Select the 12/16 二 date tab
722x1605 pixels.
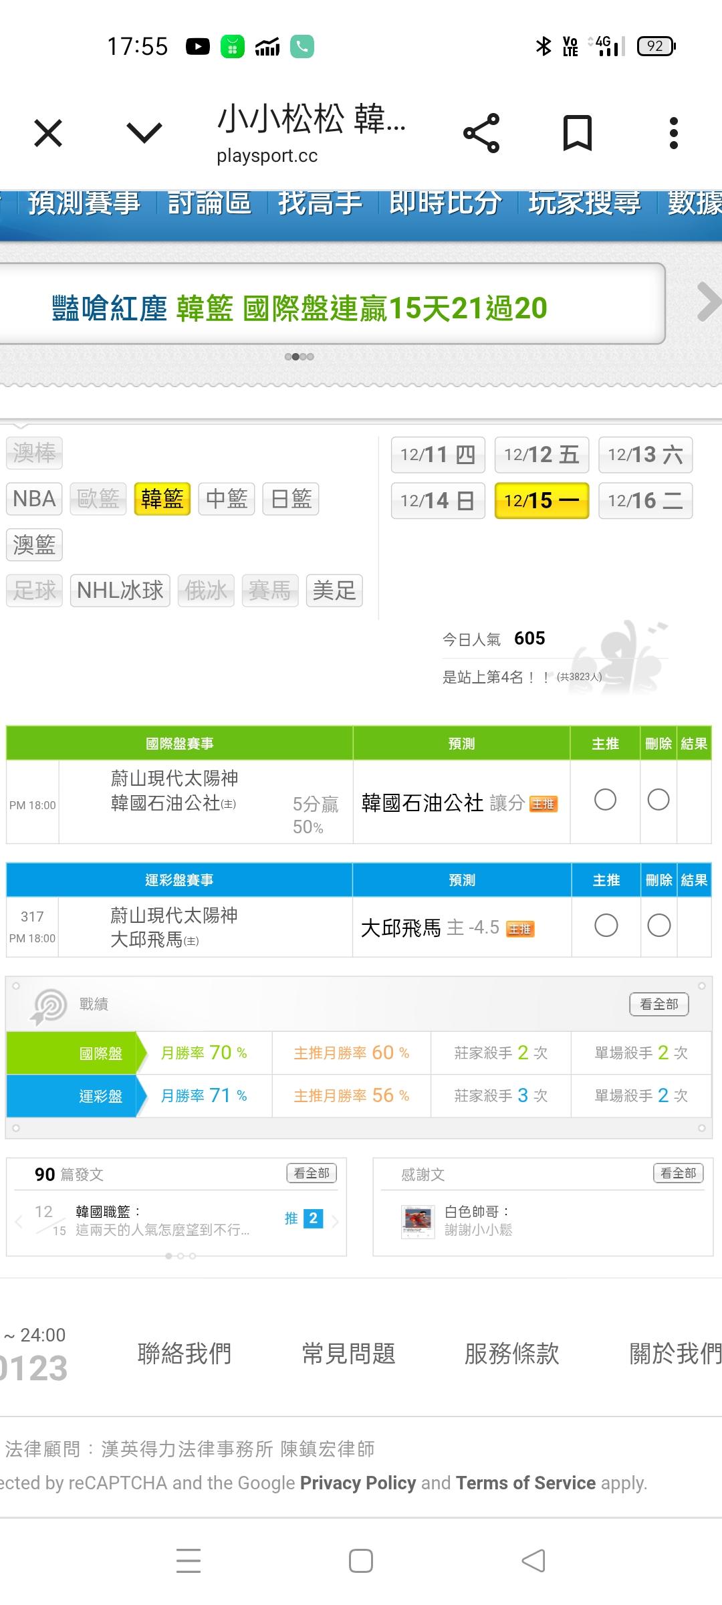click(645, 500)
